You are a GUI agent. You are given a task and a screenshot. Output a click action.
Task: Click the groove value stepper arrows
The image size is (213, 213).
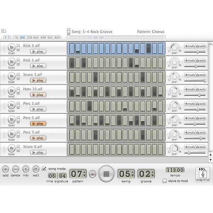point(153,174)
